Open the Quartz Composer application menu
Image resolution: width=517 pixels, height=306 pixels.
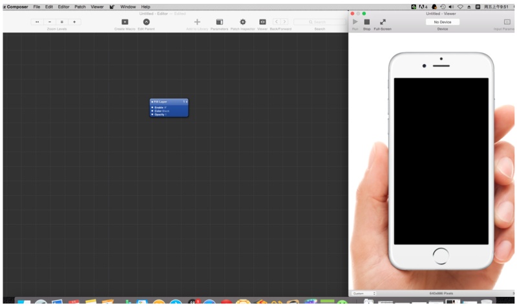pyautogui.click(x=16, y=6)
